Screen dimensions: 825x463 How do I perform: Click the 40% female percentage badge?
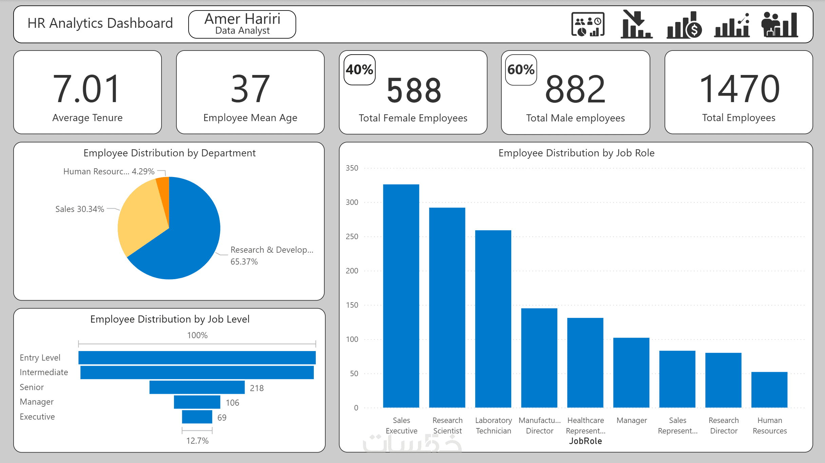[359, 70]
